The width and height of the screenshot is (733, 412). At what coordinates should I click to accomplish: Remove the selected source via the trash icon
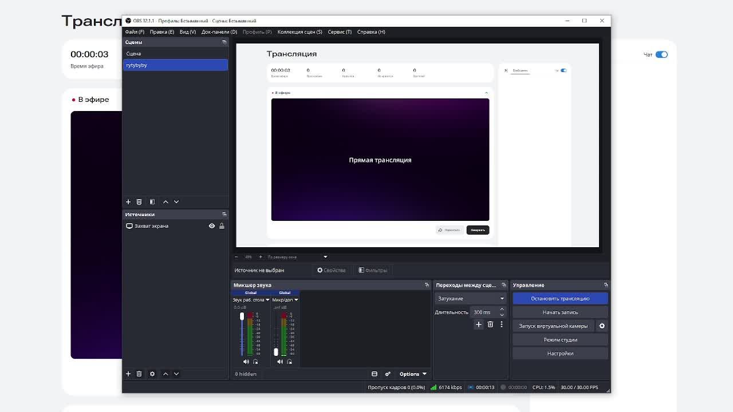[x=139, y=374]
